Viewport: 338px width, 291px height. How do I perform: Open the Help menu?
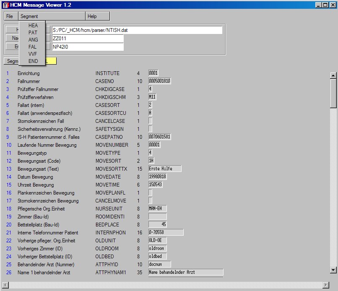[92, 16]
